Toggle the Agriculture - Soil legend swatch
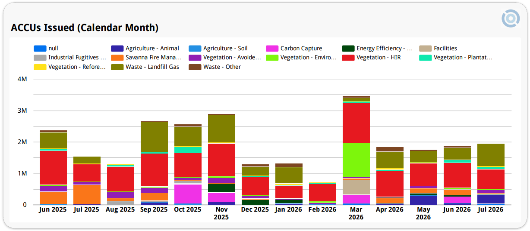The image size is (530, 231). [195, 49]
